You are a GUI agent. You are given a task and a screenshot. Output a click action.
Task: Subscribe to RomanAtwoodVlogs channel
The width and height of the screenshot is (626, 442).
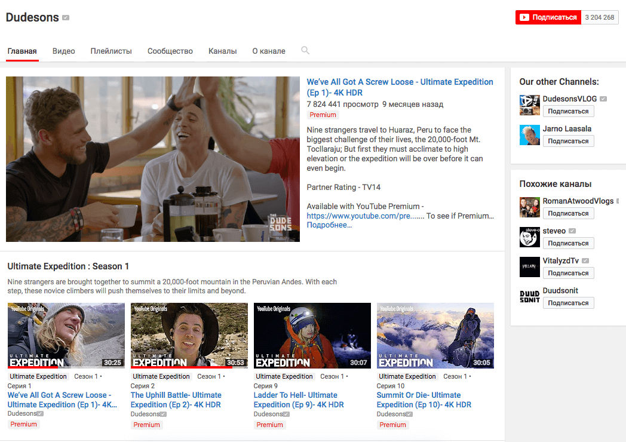click(568, 213)
